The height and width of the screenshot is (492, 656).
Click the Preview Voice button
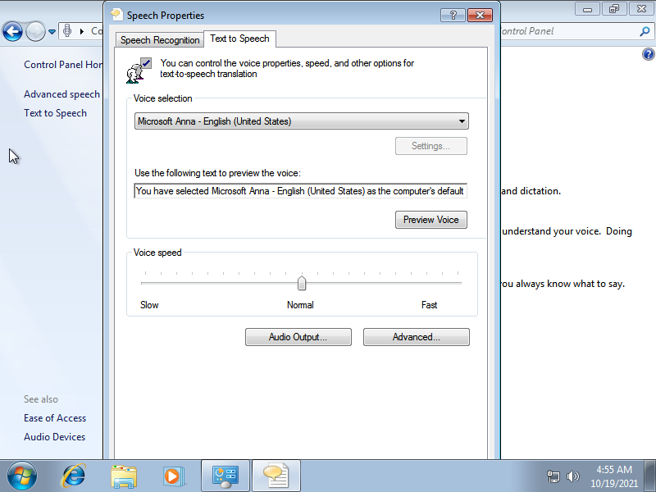point(431,220)
